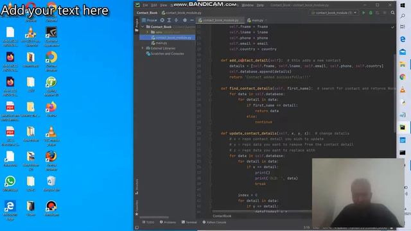Image resolution: width=411 pixels, height=231 pixels.
Task: Open the Favorites side tool tab
Action: pos(137,208)
